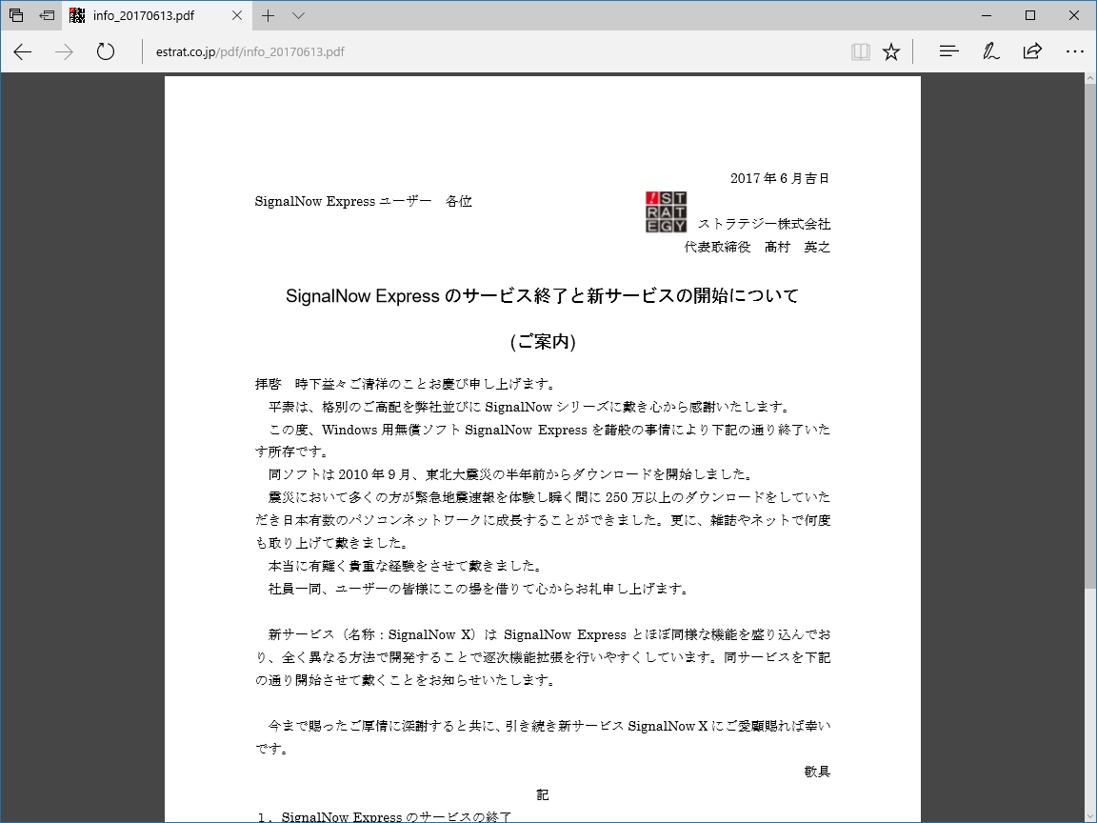Open the Hub panel
Image resolution: width=1097 pixels, height=823 pixels.
(x=948, y=51)
